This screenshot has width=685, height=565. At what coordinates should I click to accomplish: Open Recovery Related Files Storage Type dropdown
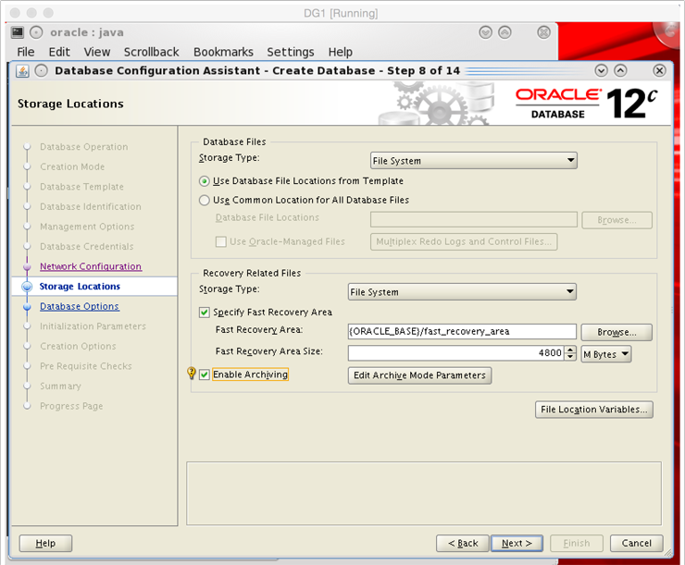[462, 292]
